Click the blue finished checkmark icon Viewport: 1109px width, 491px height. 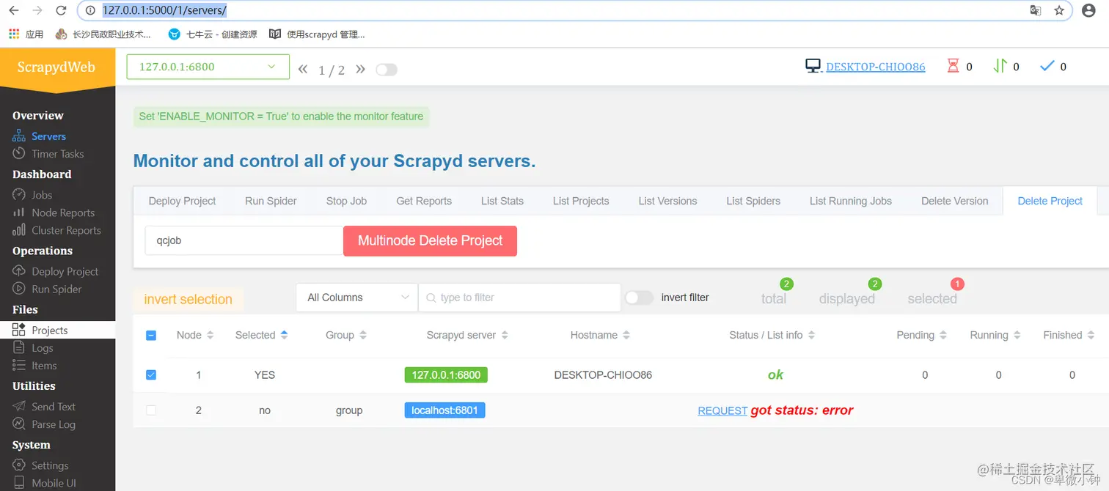tap(1047, 66)
